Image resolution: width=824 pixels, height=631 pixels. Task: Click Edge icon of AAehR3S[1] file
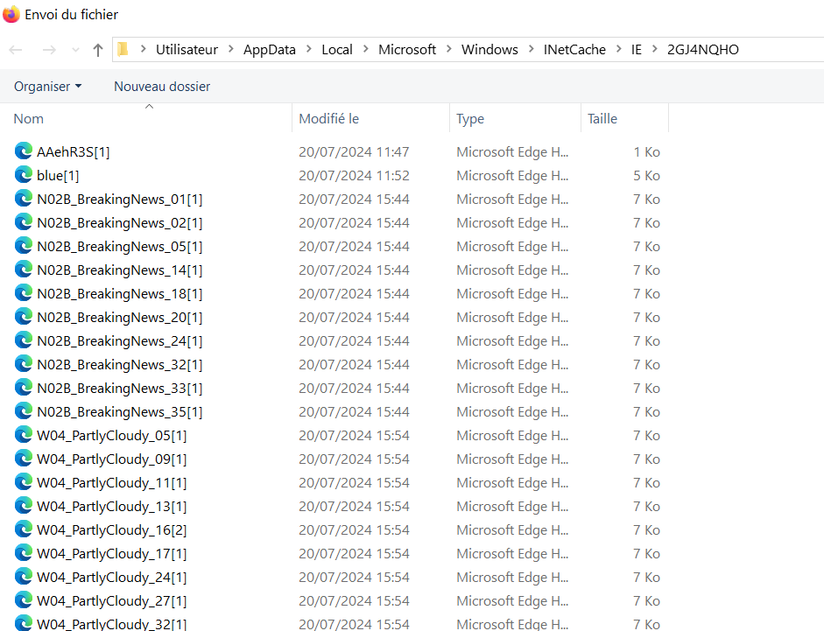(24, 151)
